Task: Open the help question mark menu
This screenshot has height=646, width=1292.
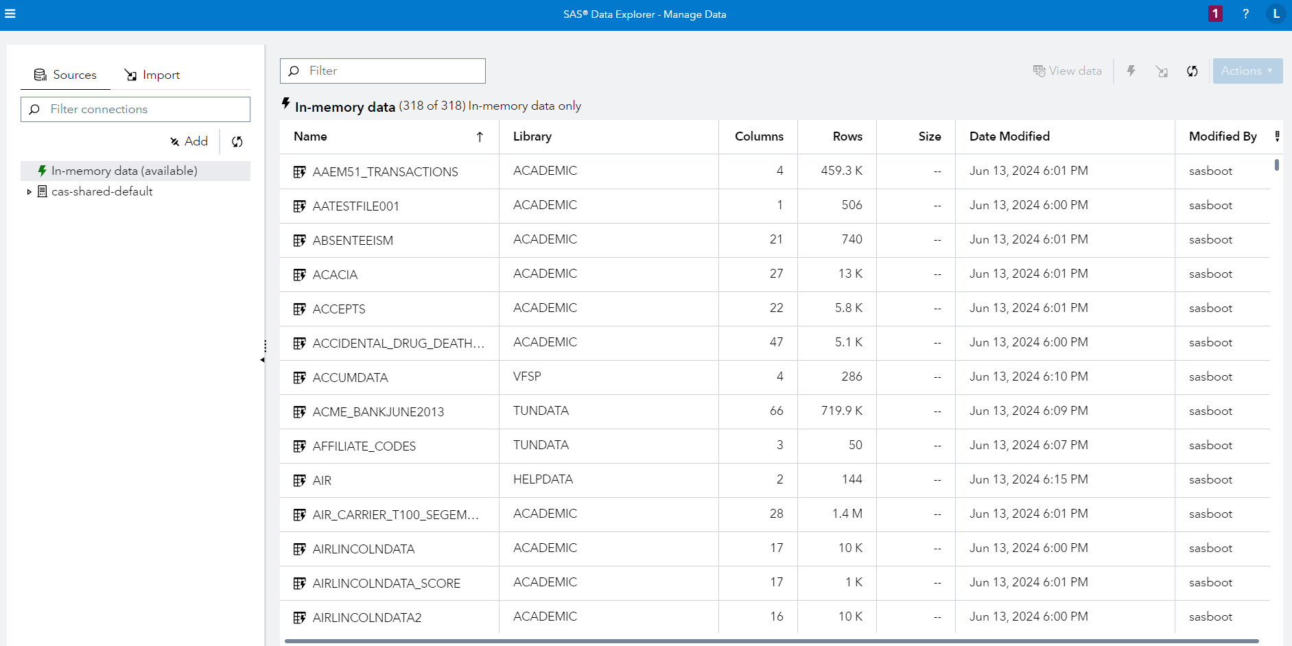Action: 1245,14
